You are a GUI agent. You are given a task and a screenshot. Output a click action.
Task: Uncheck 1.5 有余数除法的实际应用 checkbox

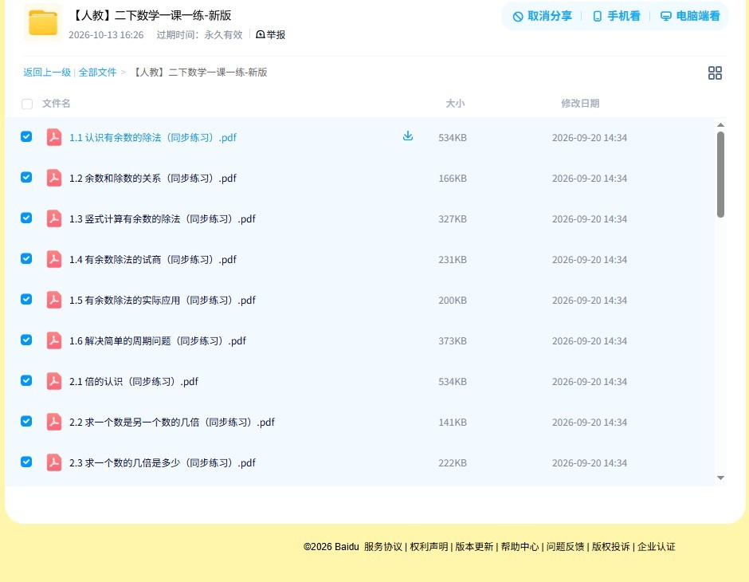pyautogui.click(x=26, y=299)
